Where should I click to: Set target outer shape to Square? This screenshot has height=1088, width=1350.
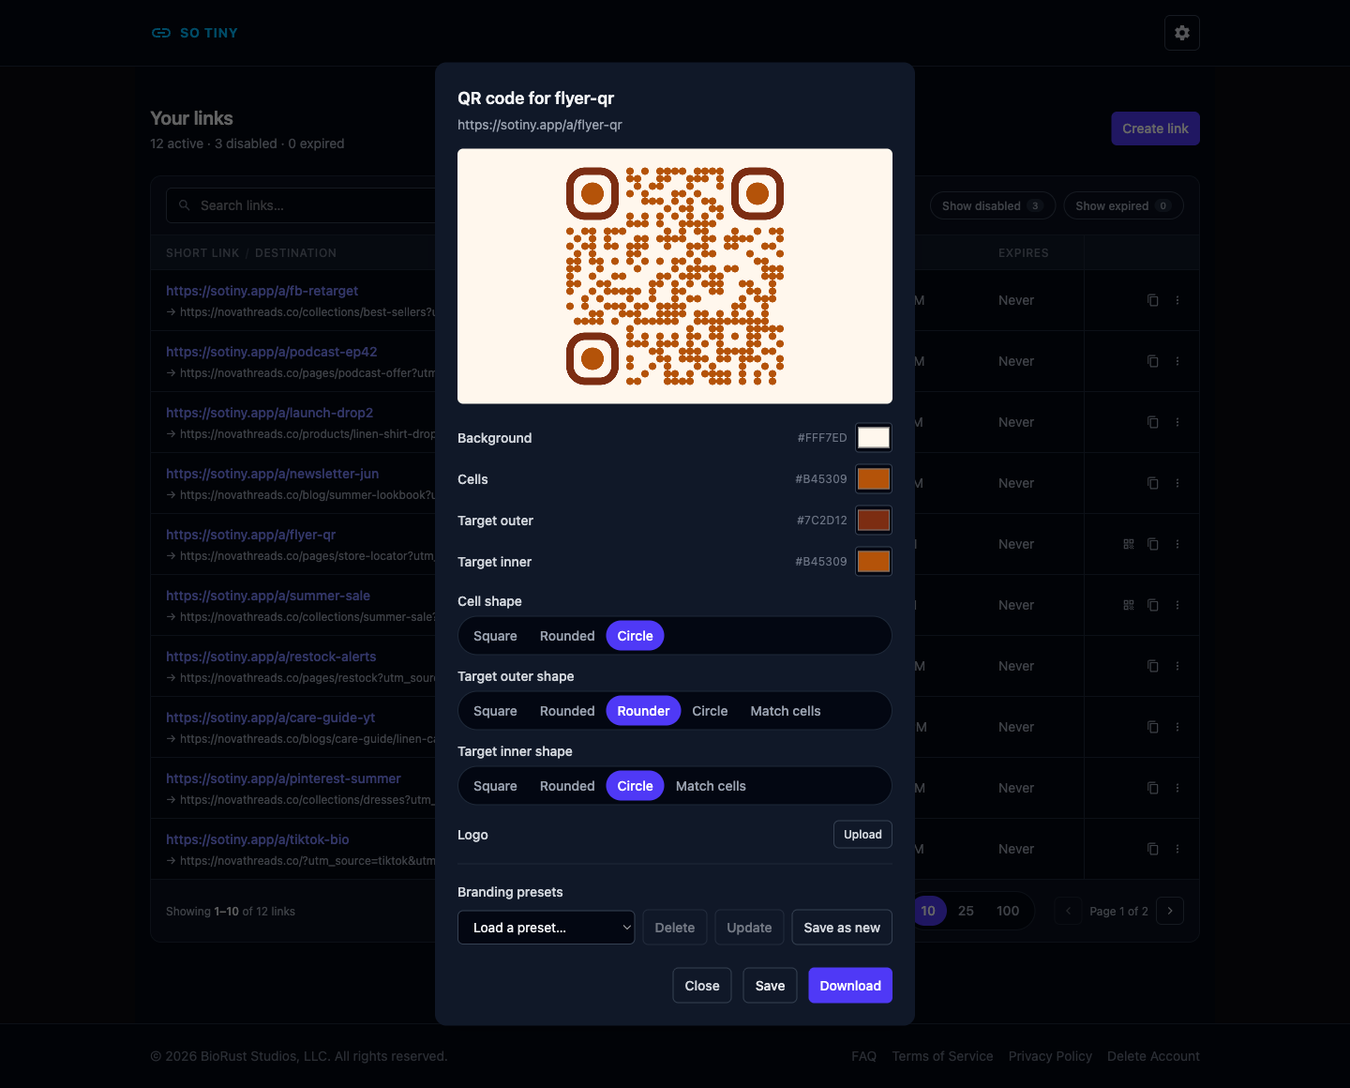[x=495, y=711]
